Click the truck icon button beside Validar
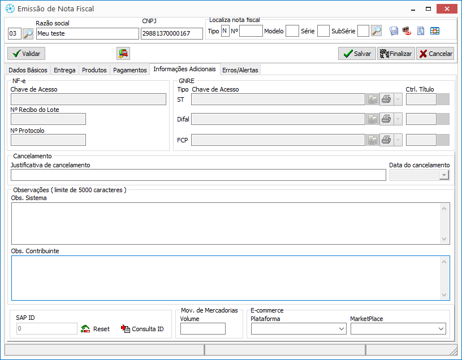The height and width of the screenshot is (360, 462). point(123,54)
